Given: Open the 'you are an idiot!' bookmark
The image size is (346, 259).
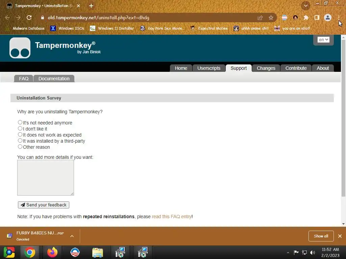Looking at the screenshot, I should [292, 28].
